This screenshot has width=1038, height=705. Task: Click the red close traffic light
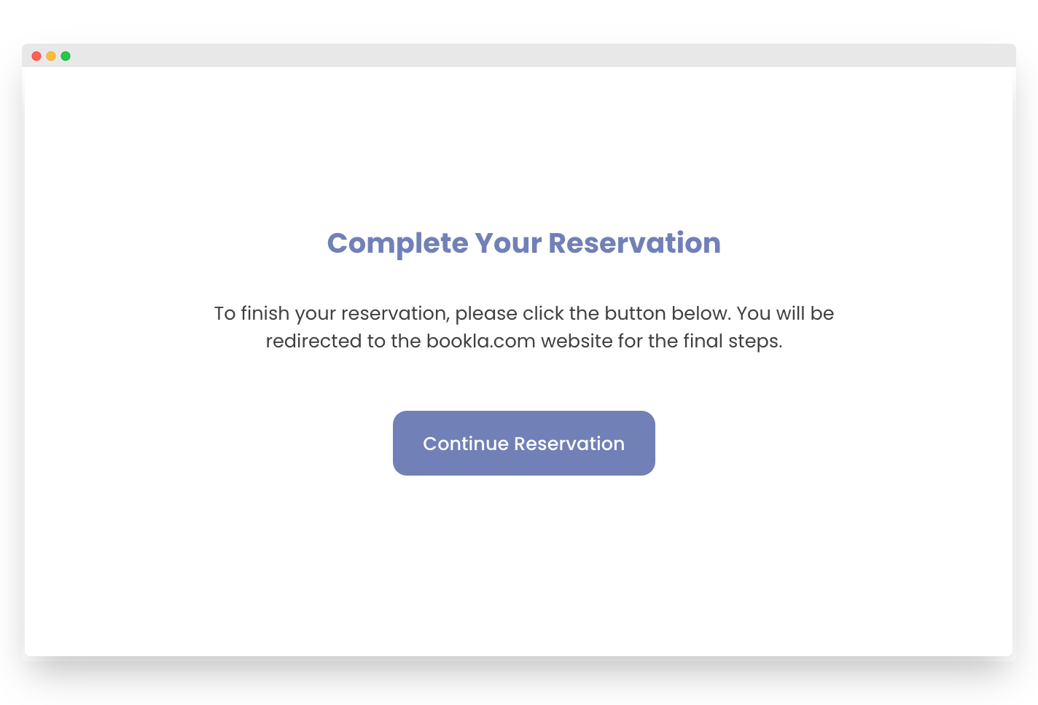tap(36, 55)
